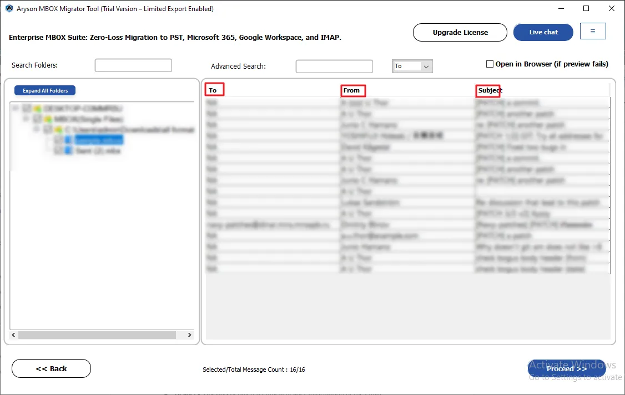Open the 'To' search criteria dropdown

pyautogui.click(x=412, y=66)
